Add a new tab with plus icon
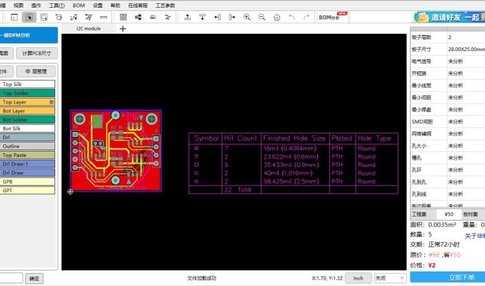Screen dimensions: 485x286 point(123,28)
